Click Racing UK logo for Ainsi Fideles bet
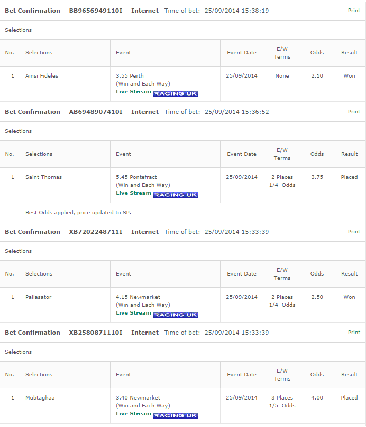366x427 pixels. click(175, 93)
